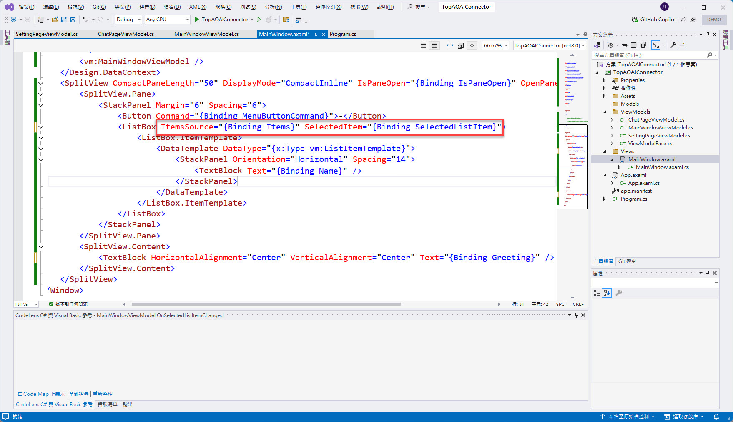Open the Any CPU platform dropdown

tap(167, 20)
